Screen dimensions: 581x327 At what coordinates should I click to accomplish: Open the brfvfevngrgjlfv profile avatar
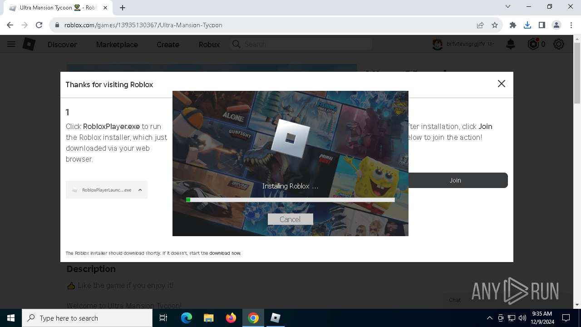(438, 44)
